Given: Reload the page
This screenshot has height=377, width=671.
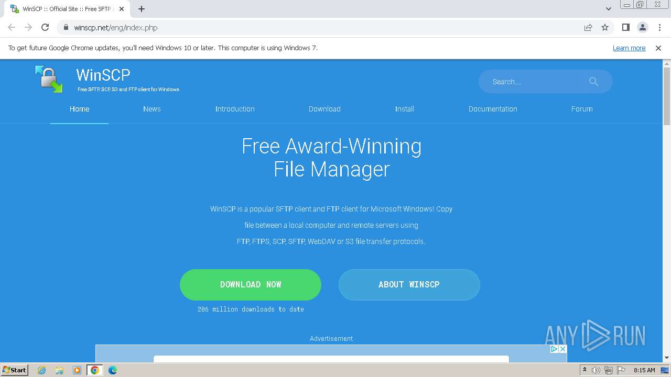Looking at the screenshot, I should [45, 28].
